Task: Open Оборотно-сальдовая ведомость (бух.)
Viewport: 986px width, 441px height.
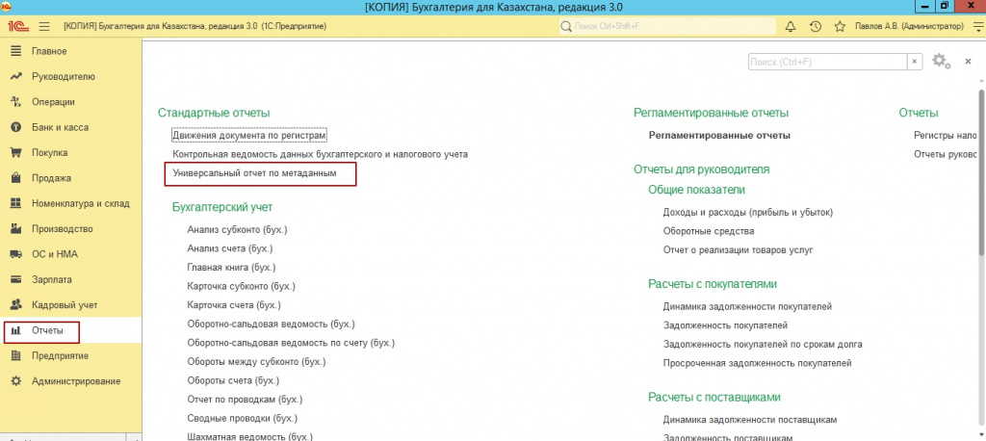Action: tap(271, 324)
